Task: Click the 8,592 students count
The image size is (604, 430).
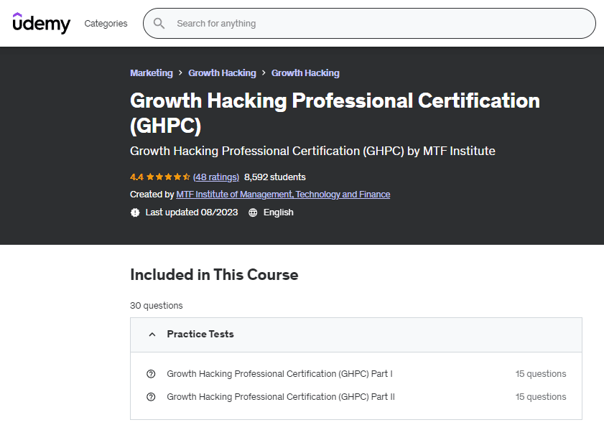Action: [x=274, y=177]
